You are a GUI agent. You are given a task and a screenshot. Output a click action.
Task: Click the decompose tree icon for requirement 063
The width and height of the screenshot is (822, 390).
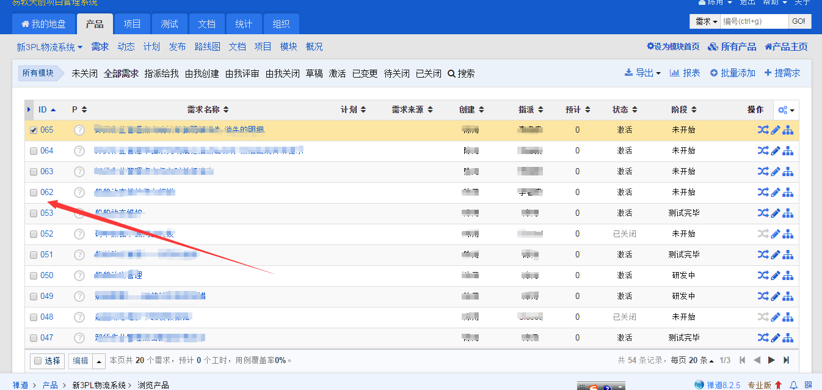pos(788,172)
